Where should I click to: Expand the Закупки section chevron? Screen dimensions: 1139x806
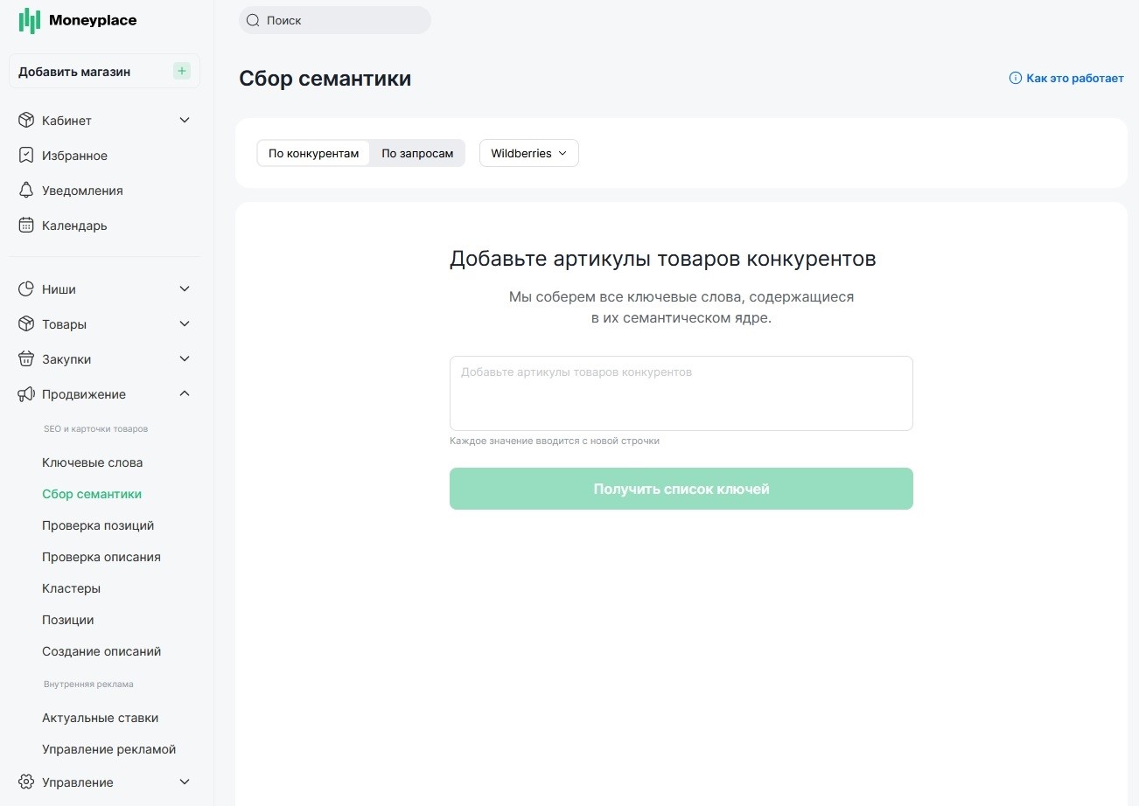click(185, 359)
